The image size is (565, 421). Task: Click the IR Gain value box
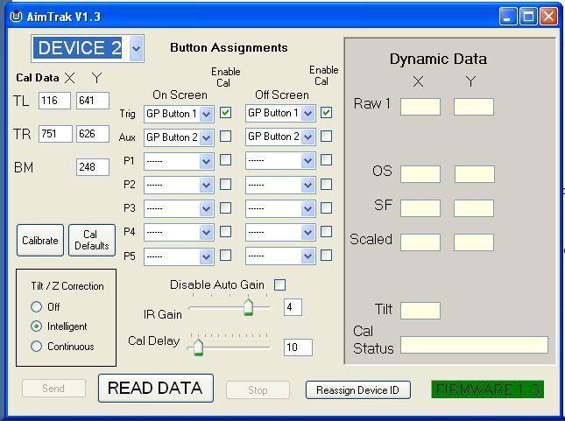coord(293,307)
